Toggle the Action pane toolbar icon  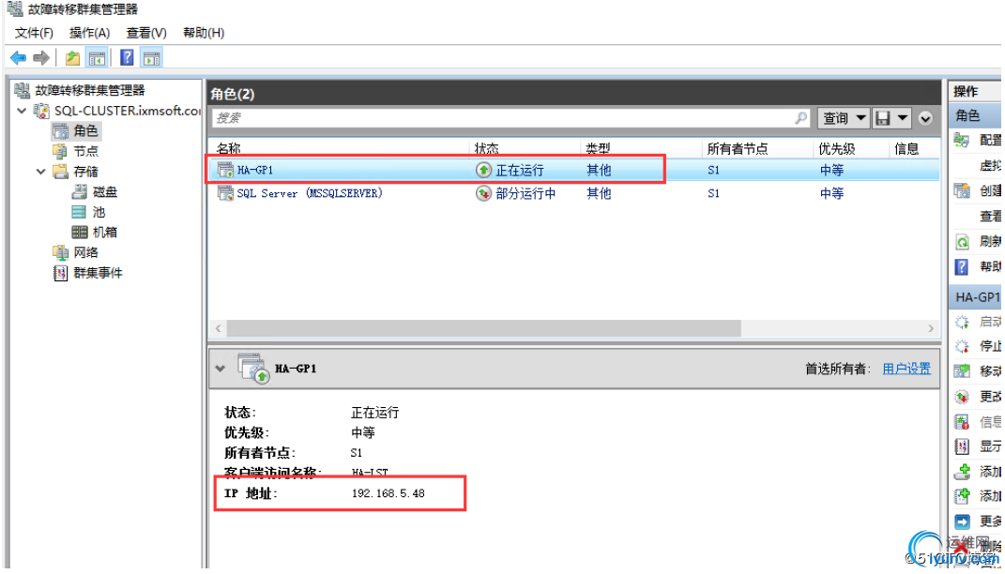coord(152,58)
